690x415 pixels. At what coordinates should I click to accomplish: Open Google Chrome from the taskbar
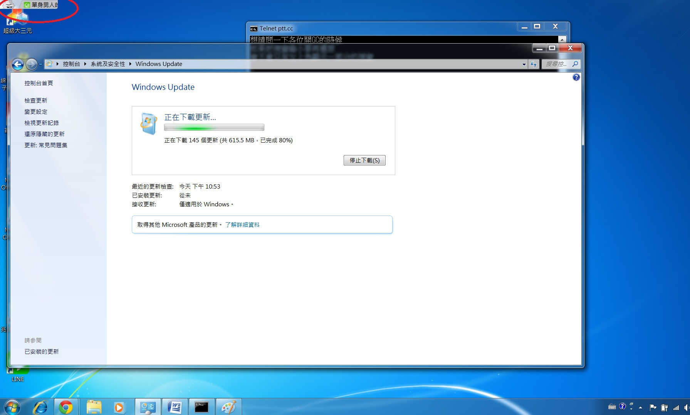[x=66, y=407]
